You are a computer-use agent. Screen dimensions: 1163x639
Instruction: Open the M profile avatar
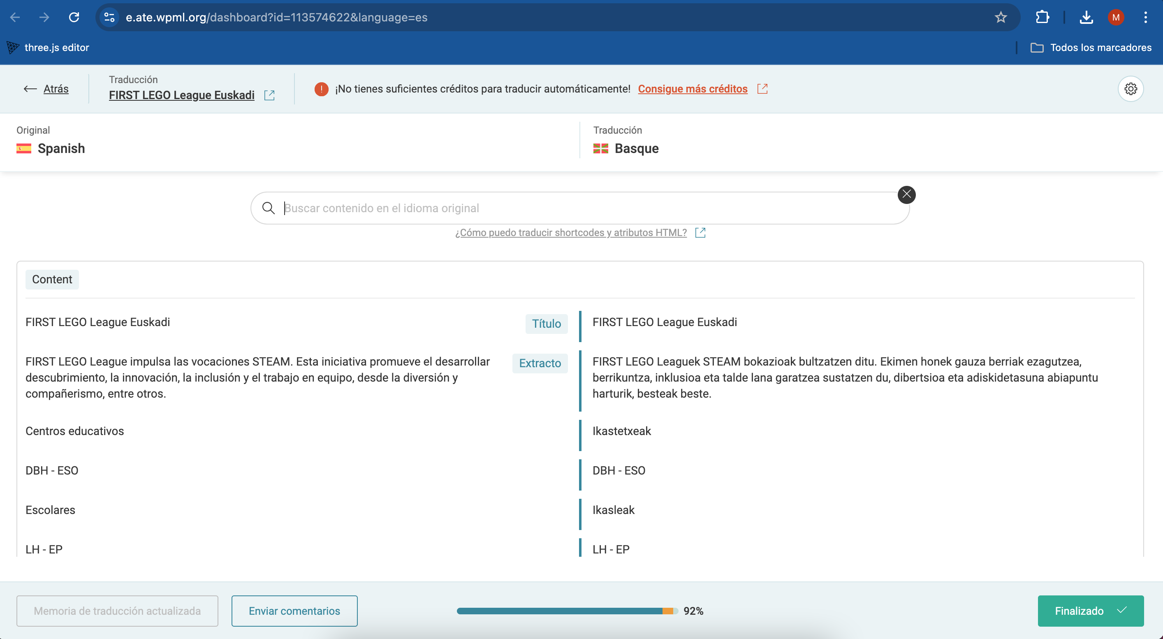[1116, 17]
